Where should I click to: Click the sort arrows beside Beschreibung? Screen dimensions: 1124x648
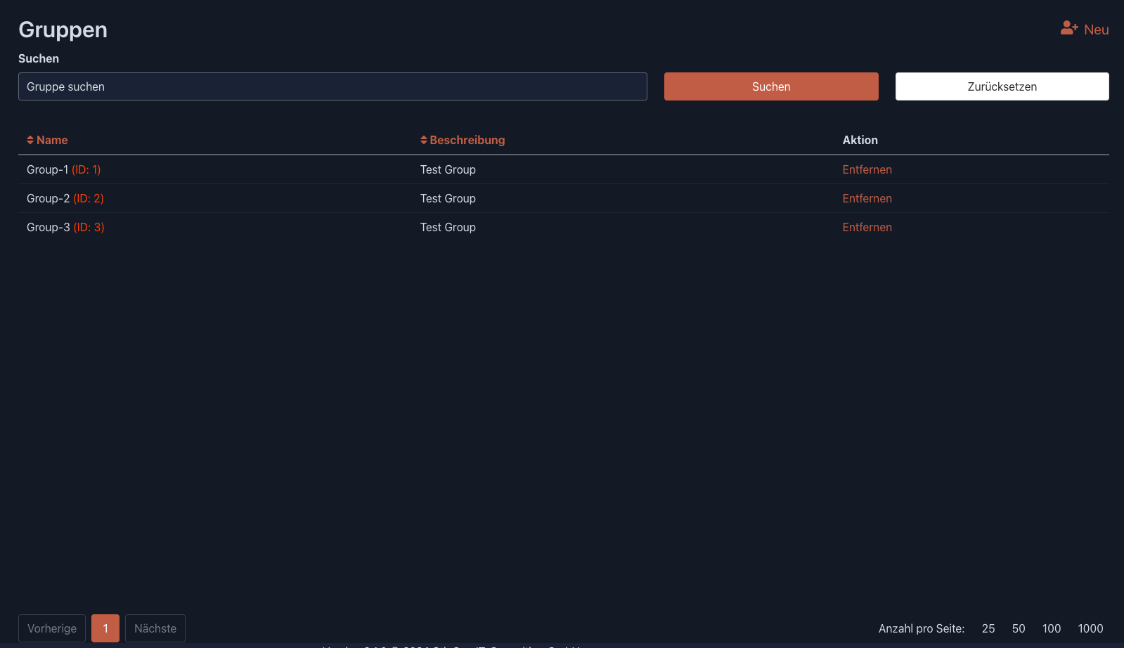pyautogui.click(x=424, y=140)
